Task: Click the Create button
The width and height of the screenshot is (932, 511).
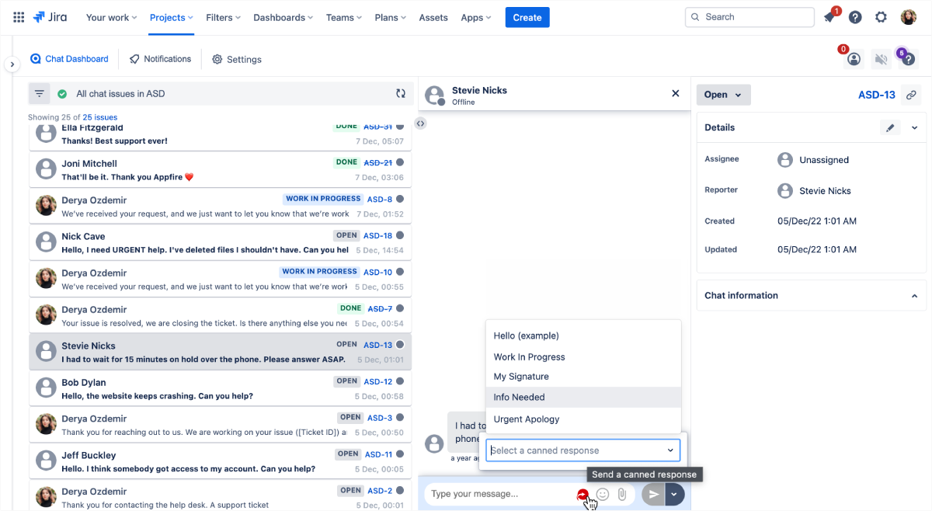Action: tap(527, 17)
